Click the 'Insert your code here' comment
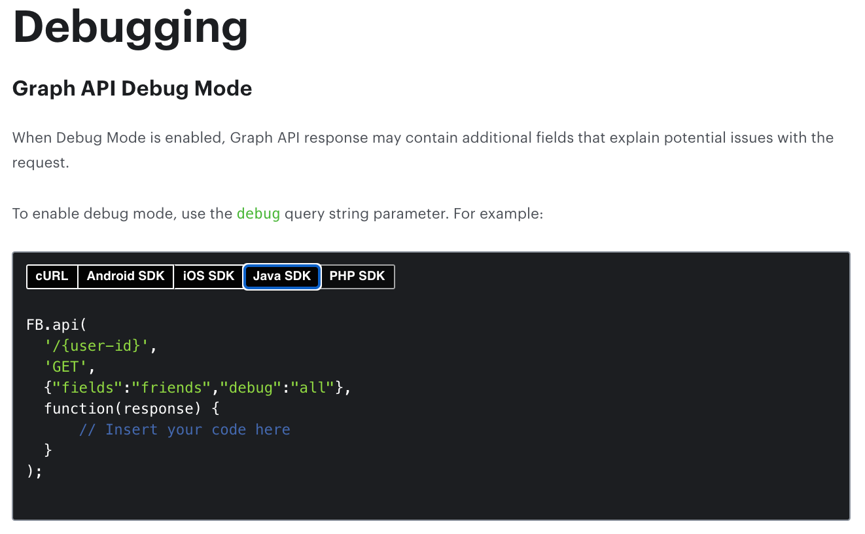The width and height of the screenshot is (865, 534). (185, 429)
